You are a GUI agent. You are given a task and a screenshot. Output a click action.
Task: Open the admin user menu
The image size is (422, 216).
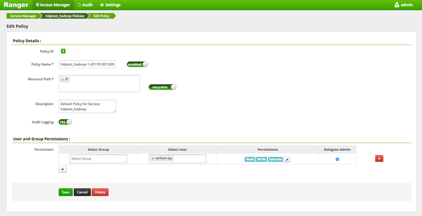coord(404,5)
